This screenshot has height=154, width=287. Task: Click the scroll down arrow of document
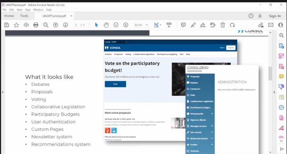[x=270, y=152]
